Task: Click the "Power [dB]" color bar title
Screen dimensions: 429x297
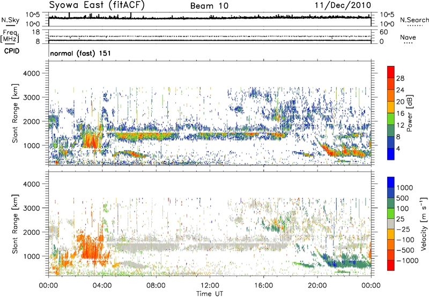Action: [409, 113]
